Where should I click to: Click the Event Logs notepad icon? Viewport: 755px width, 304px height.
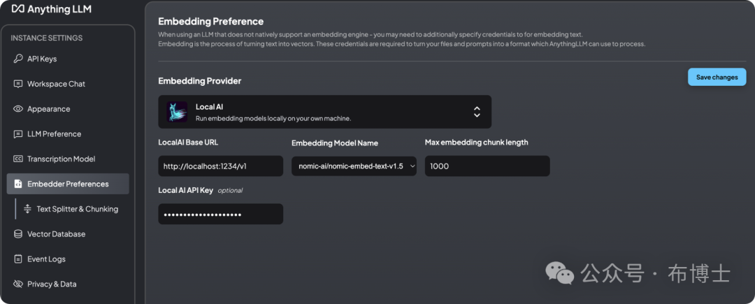click(x=17, y=259)
